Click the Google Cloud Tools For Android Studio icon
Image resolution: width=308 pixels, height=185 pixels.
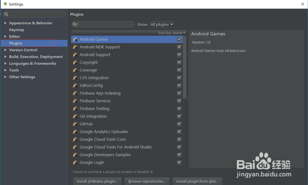tap(75, 147)
